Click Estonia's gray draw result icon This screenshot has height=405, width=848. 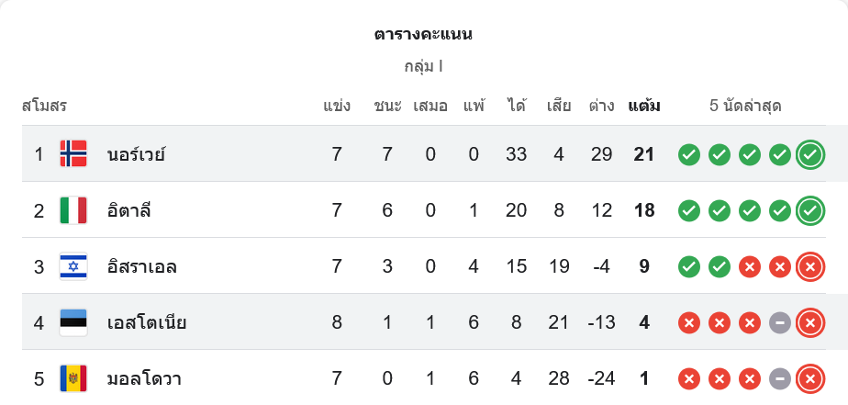[779, 322]
